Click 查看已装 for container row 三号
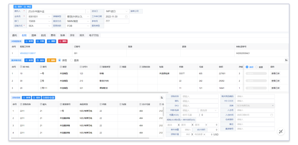The image size is (298, 145). pos(275,81)
